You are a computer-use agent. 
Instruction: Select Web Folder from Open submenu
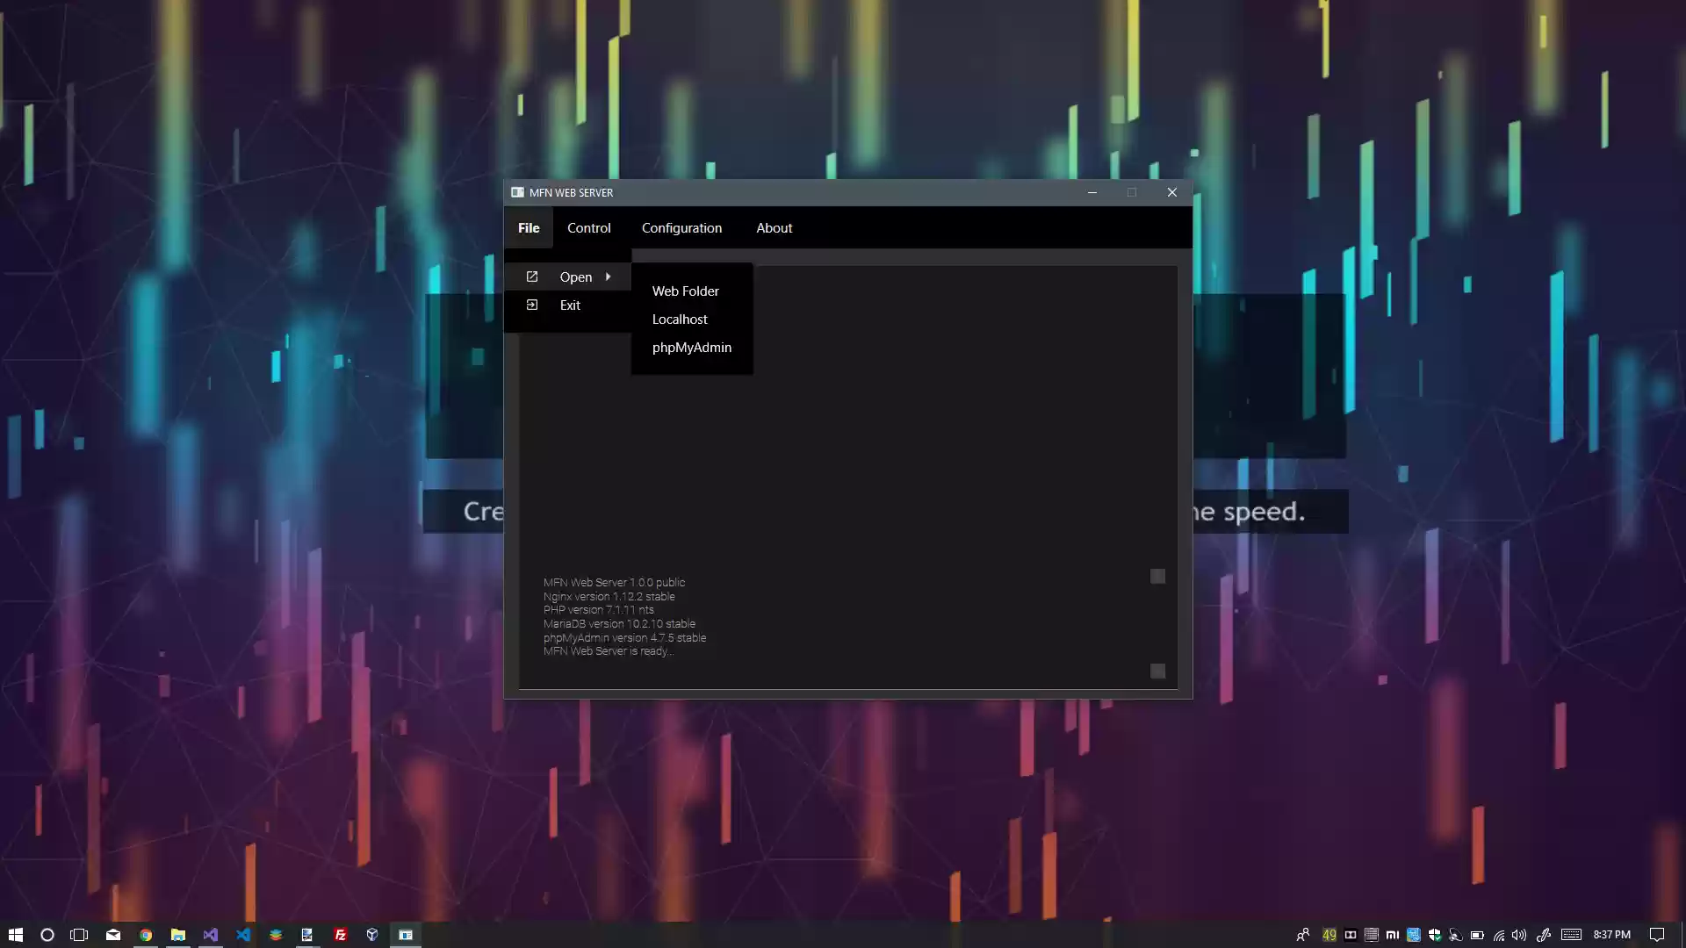[x=685, y=291]
